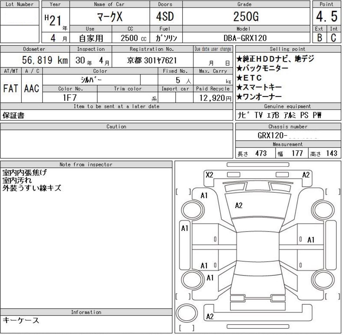
Task: Click selling point "★バックモニター"
Action: [262, 68]
